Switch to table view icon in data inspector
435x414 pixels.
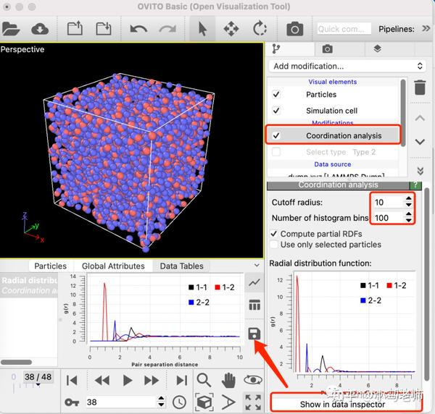click(x=254, y=305)
